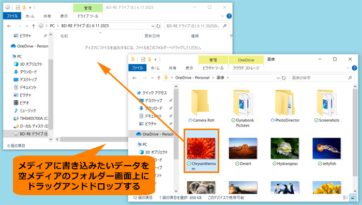The width and height of the screenshot is (362, 205).
Task: Switch to 表示 tab in BD-RE window
Action: [x=64, y=16]
